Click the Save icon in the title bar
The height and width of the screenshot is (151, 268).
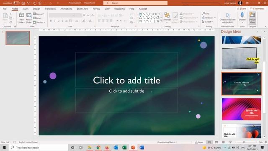[x=23, y=3]
